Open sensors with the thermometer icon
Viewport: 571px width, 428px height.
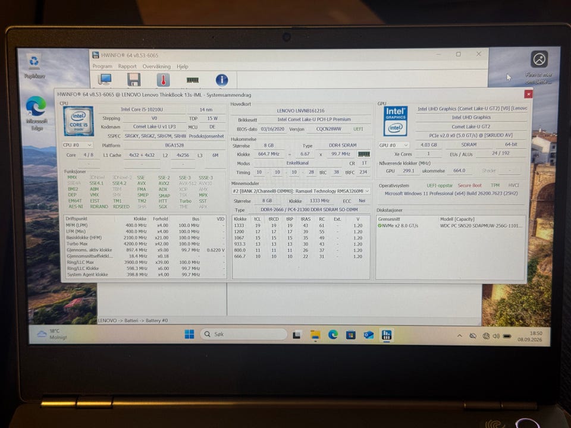163,80
